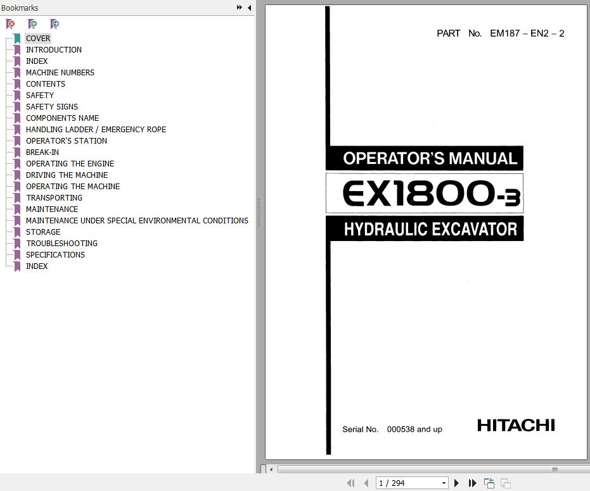Open the page number dropdown arrow
The width and height of the screenshot is (590, 491).
pos(444,483)
